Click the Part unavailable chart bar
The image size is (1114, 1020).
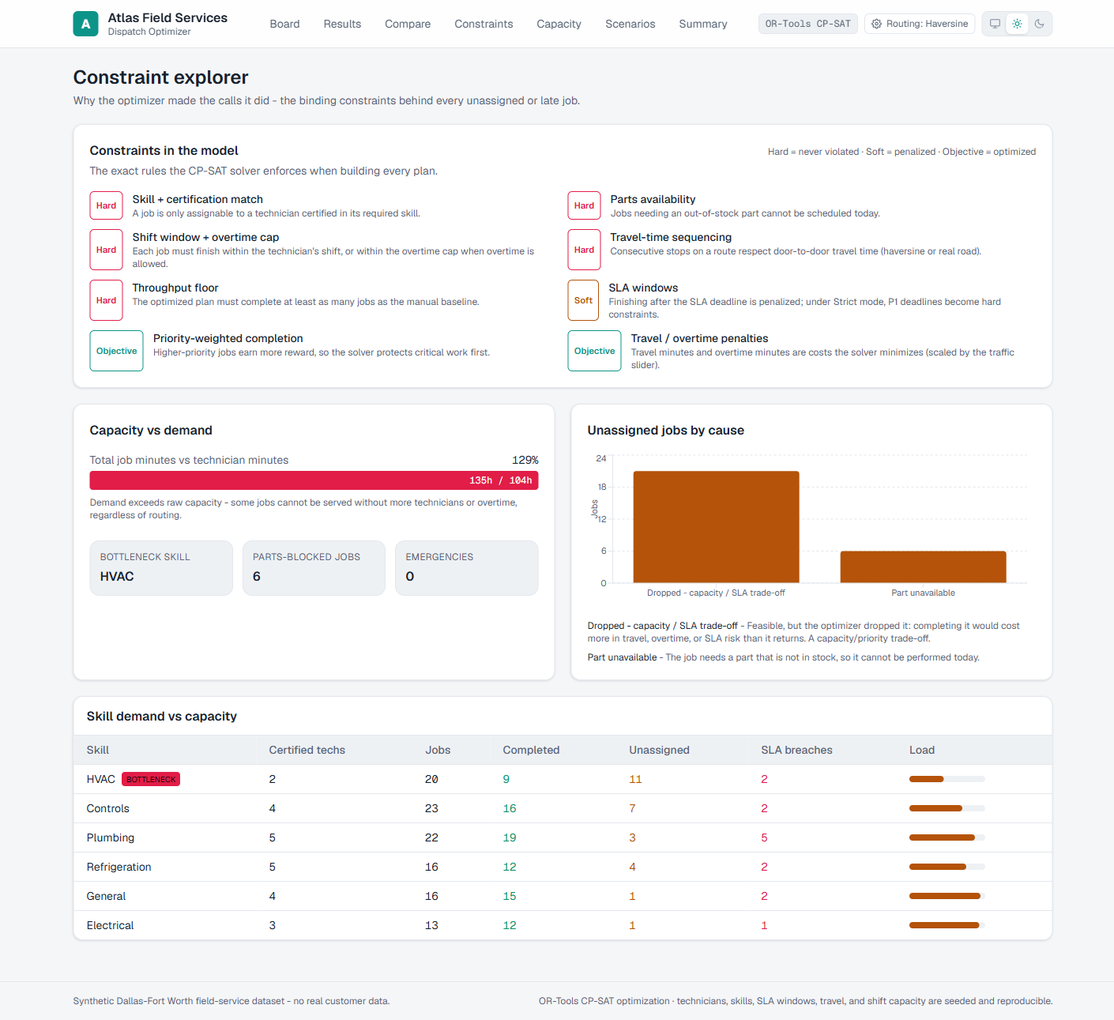click(x=923, y=567)
